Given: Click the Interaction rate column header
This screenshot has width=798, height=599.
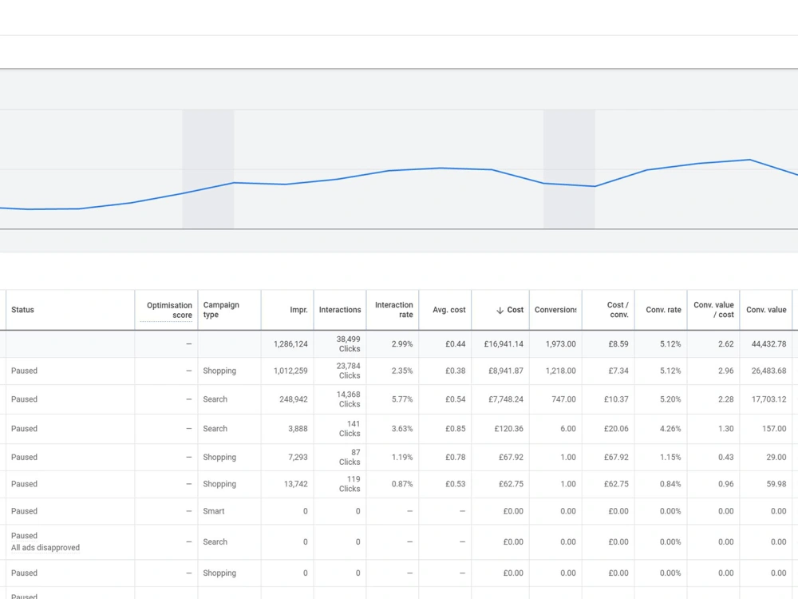Looking at the screenshot, I should 394,310.
